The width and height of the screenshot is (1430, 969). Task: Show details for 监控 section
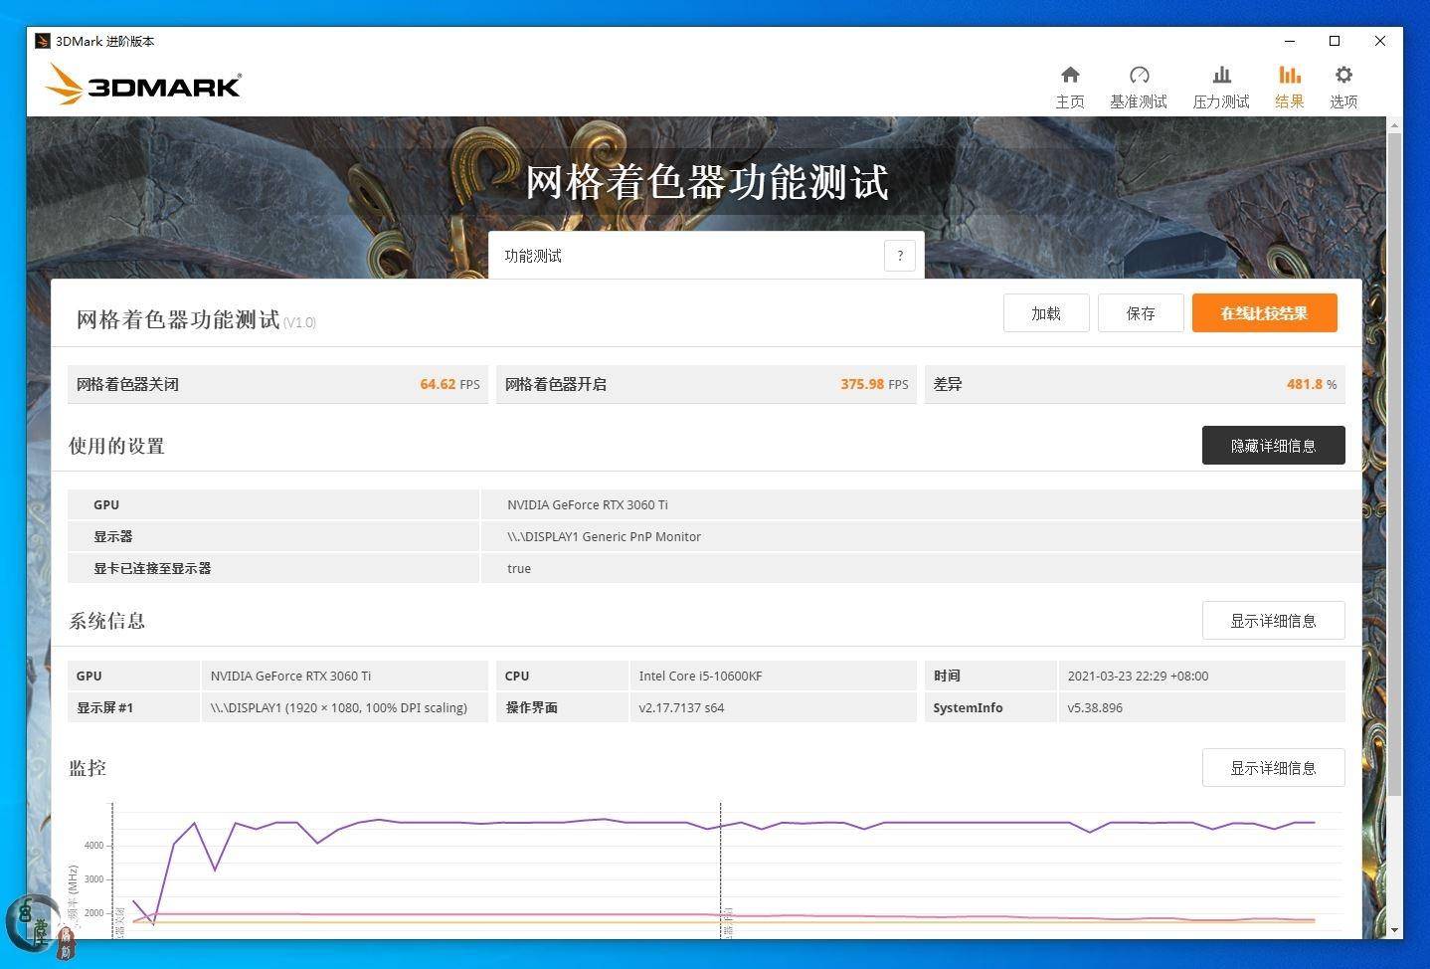point(1273,768)
